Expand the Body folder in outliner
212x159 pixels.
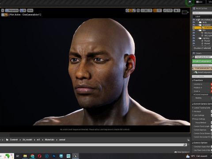198,22
